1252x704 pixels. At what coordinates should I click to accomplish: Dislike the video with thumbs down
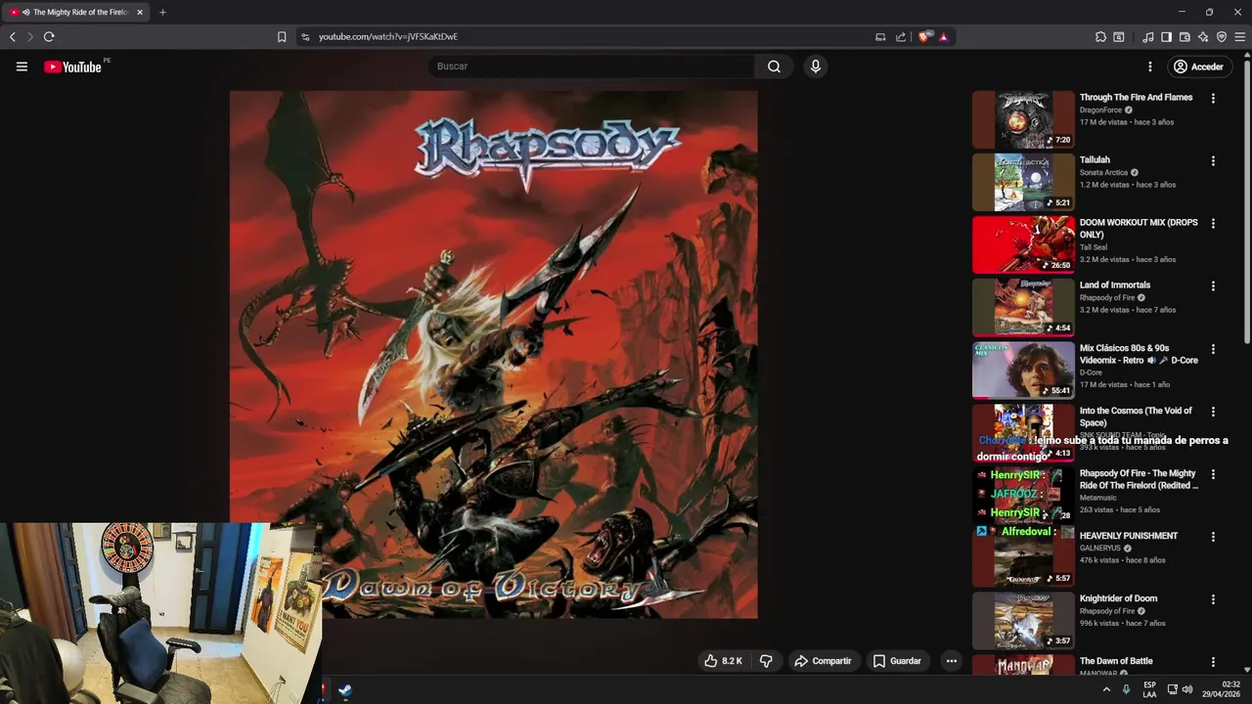point(766,661)
